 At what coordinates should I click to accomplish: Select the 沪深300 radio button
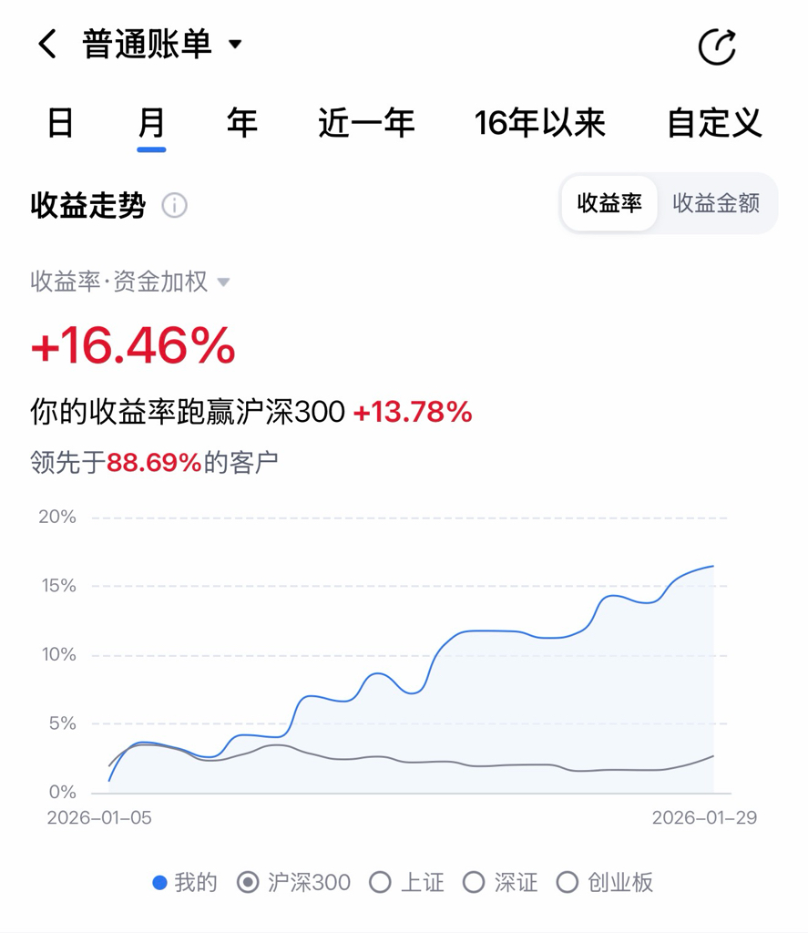[x=248, y=882]
